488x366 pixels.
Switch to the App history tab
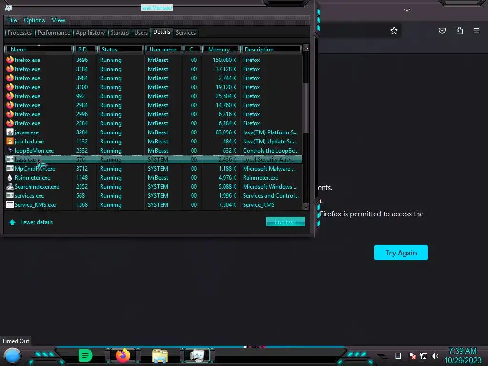[x=90, y=33]
